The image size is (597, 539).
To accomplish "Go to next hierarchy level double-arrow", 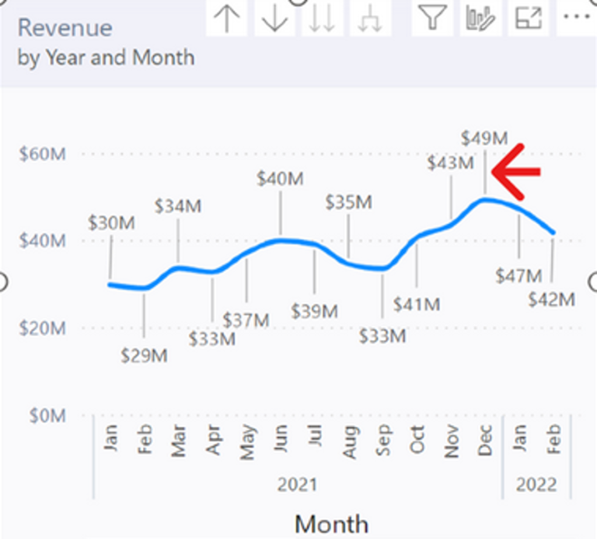I will pyautogui.click(x=322, y=19).
